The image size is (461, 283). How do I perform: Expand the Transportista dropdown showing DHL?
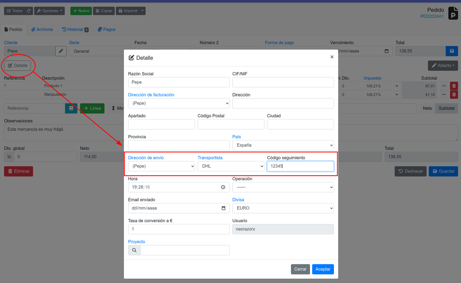(231, 166)
